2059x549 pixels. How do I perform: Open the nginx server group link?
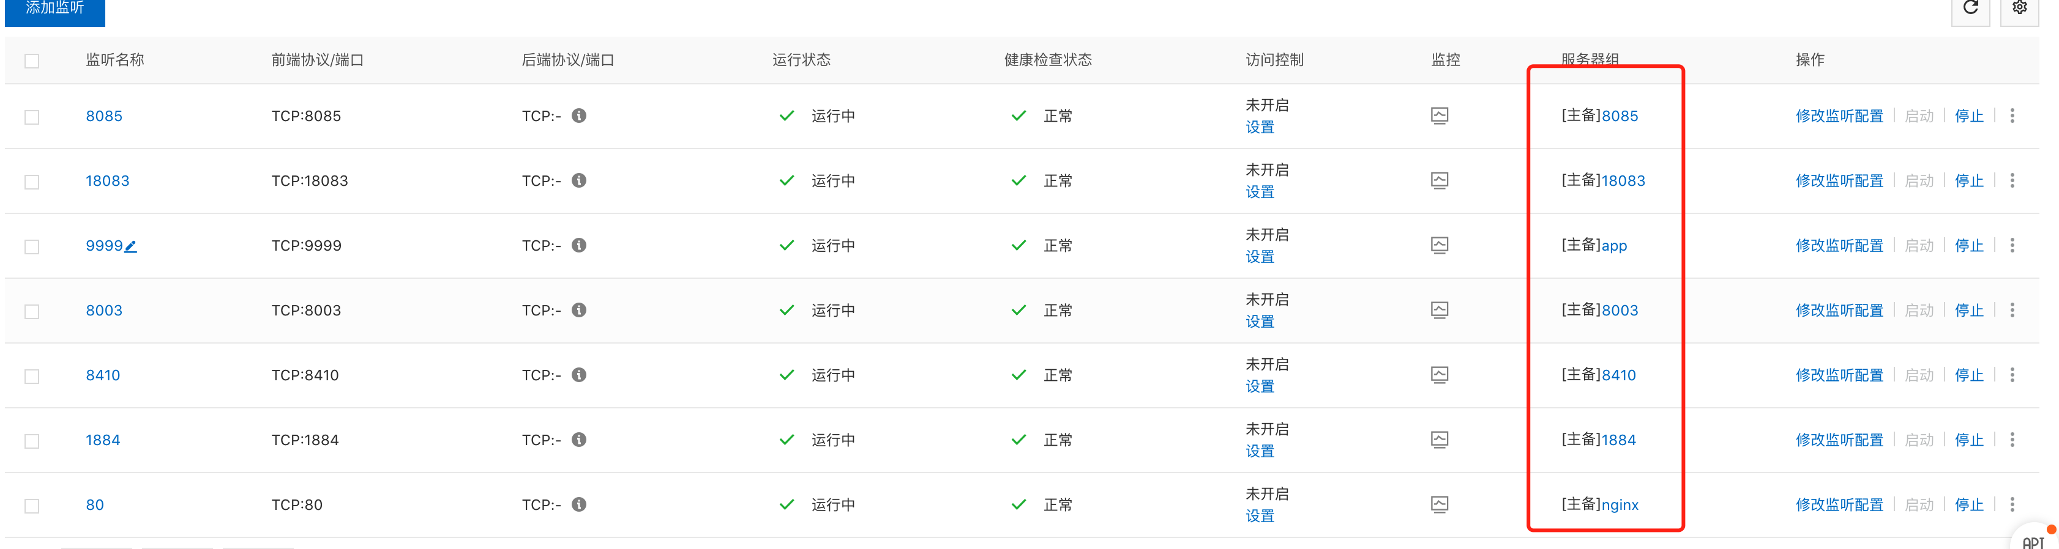pos(1620,505)
